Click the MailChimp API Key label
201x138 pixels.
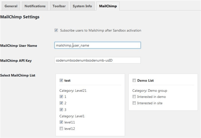[16, 61]
